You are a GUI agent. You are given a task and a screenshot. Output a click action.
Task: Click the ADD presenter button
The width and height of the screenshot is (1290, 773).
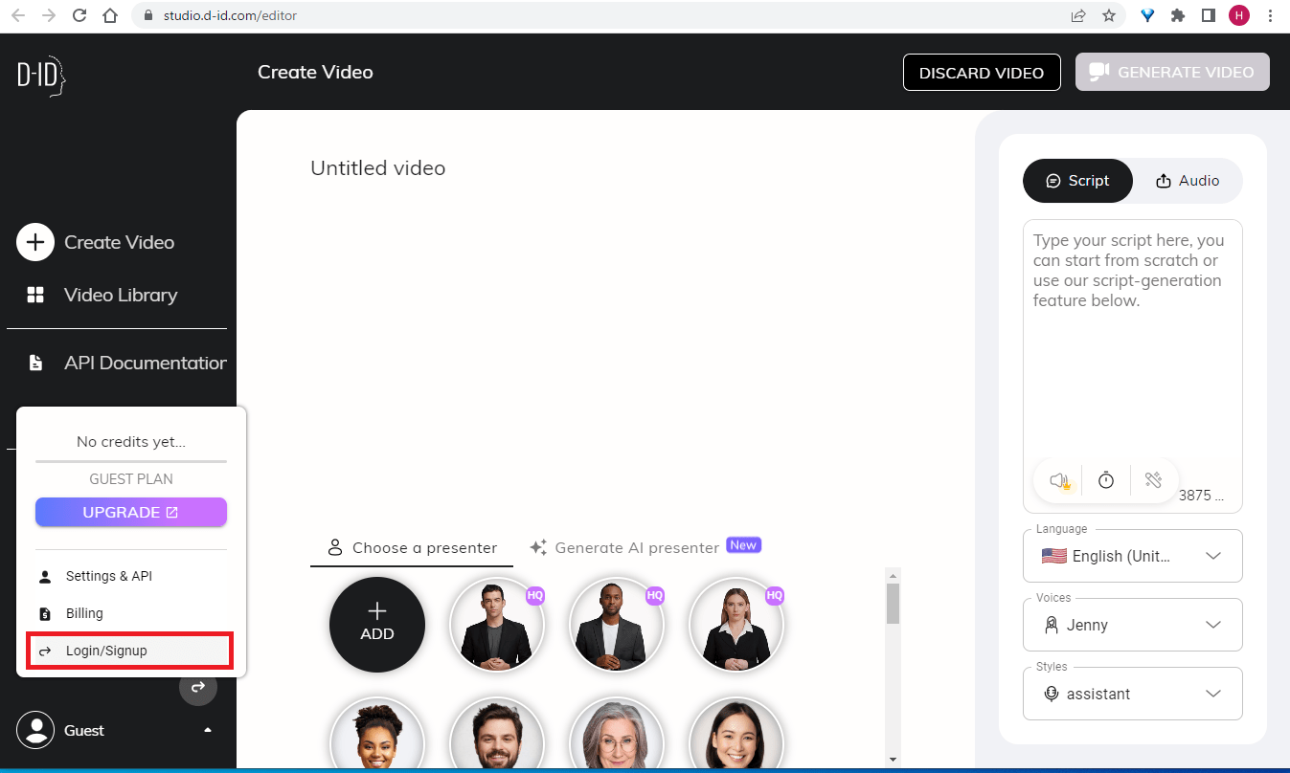[377, 625]
